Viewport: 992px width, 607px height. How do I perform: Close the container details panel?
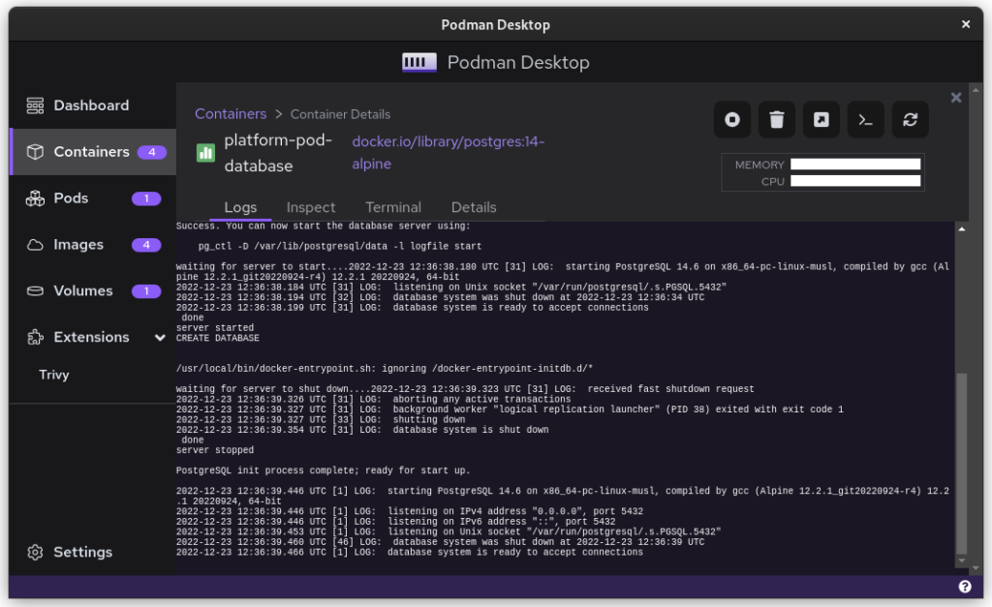click(x=956, y=98)
